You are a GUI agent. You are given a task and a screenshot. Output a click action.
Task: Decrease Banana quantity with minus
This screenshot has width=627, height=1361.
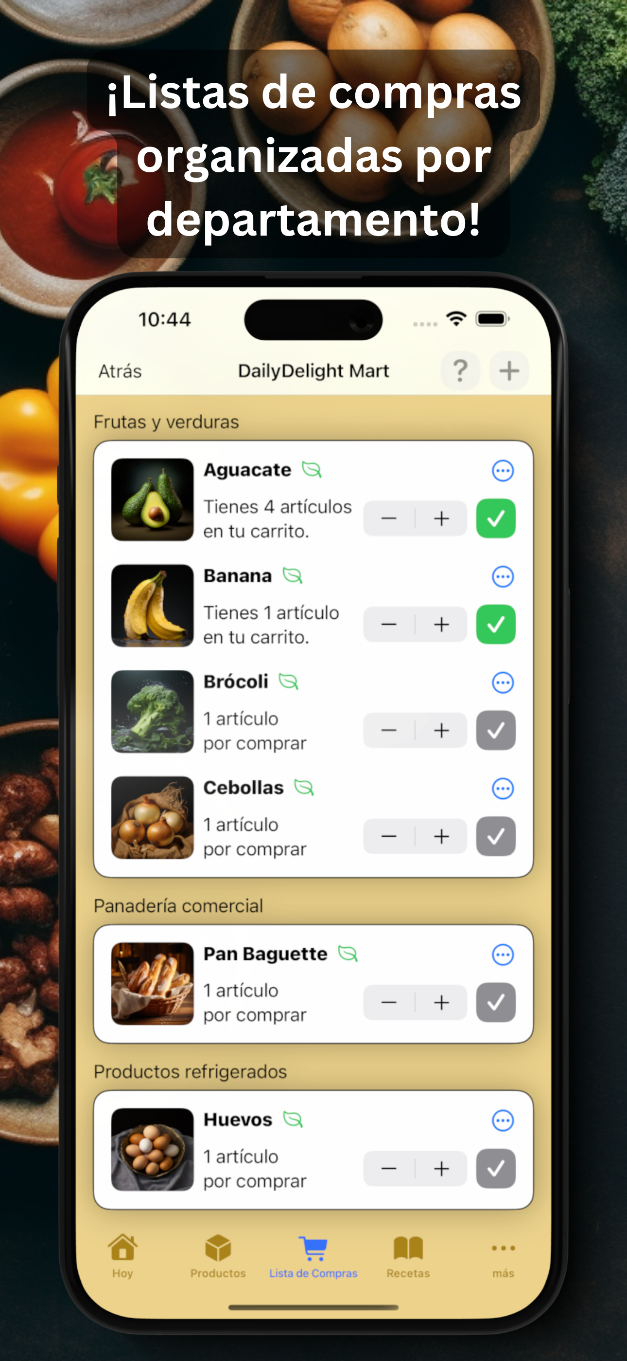[x=389, y=625]
